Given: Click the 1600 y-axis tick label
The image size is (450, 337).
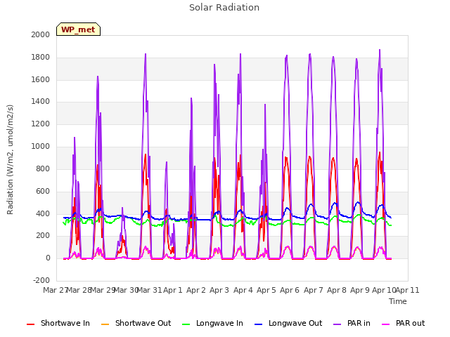Looking at the screenshot, I should (x=41, y=79).
